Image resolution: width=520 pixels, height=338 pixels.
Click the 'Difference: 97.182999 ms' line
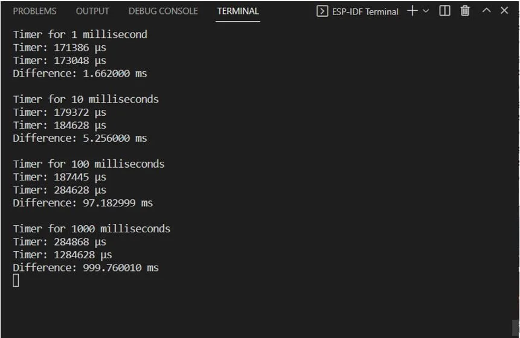coord(83,203)
